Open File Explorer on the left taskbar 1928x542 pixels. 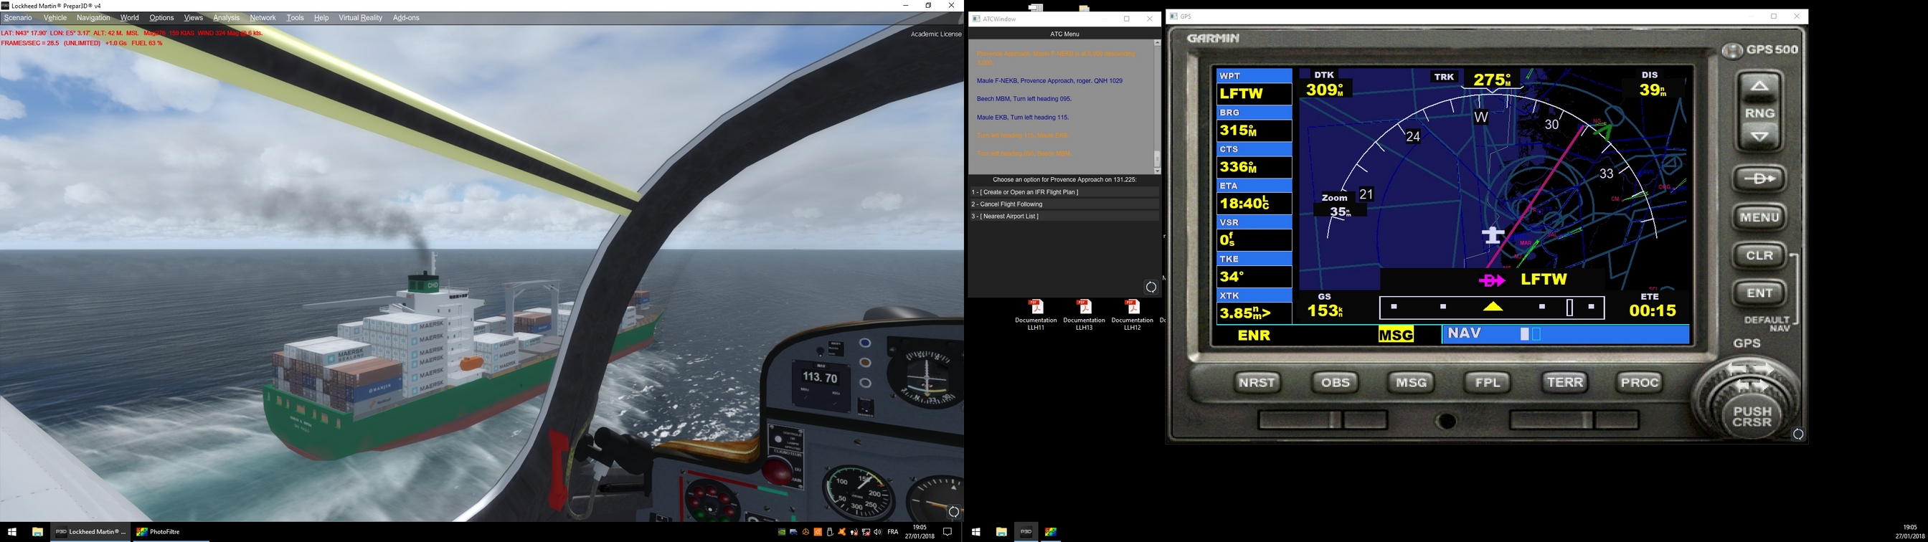(37, 531)
